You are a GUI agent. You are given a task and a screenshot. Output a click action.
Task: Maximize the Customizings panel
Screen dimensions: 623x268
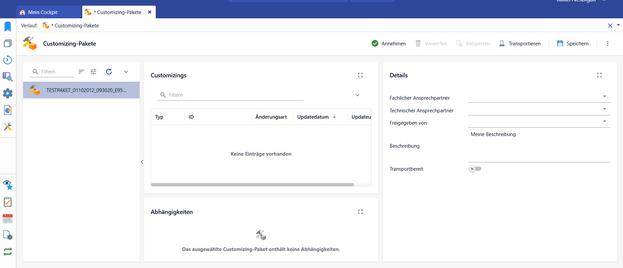click(360, 75)
